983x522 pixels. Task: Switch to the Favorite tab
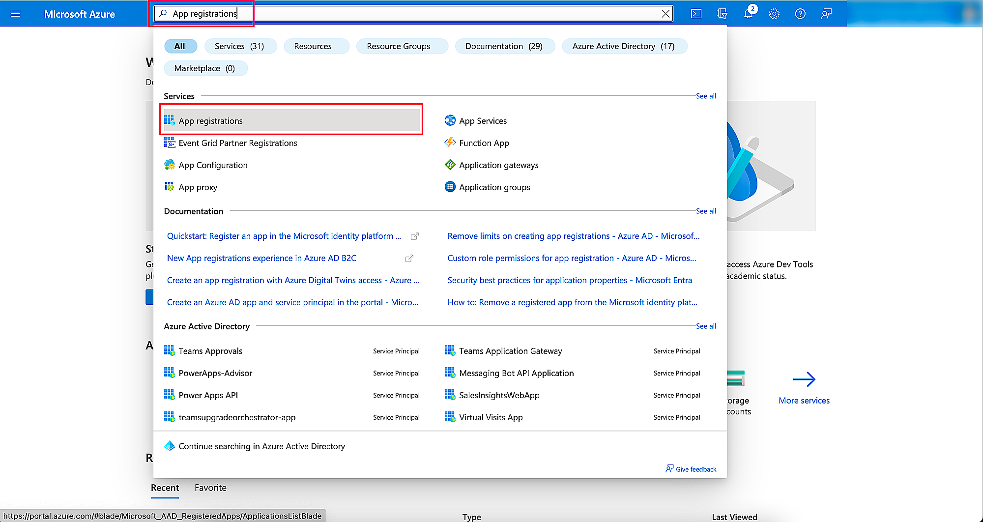point(210,488)
